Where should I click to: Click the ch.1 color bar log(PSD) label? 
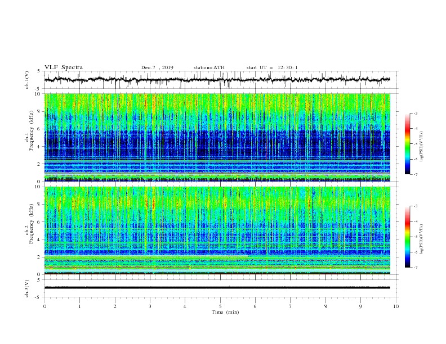[422, 146]
